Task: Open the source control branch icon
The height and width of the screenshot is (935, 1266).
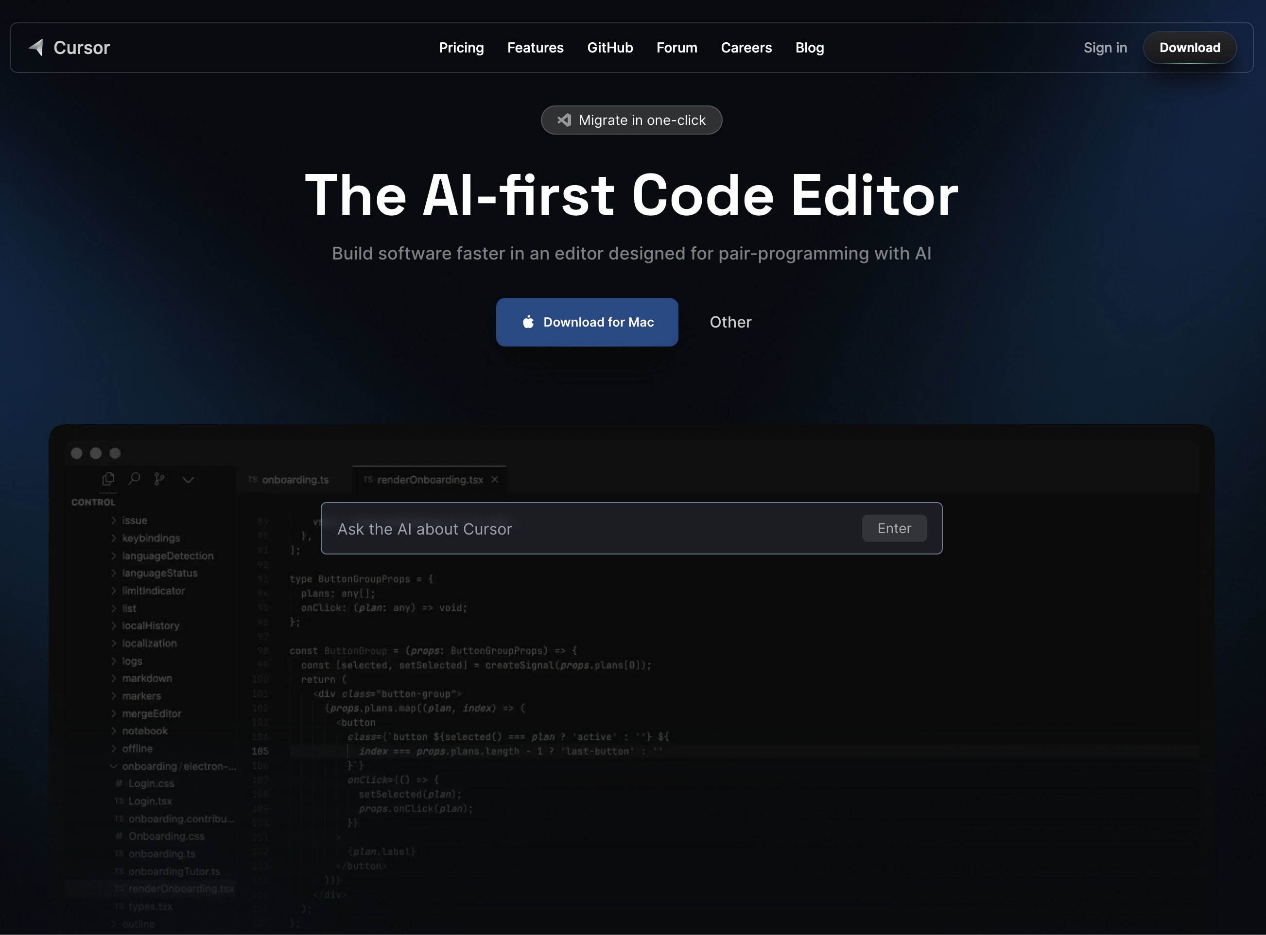Action: click(159, 479)
